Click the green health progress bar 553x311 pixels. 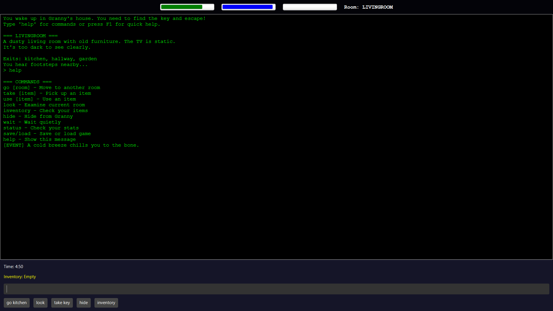coord(187,7)
